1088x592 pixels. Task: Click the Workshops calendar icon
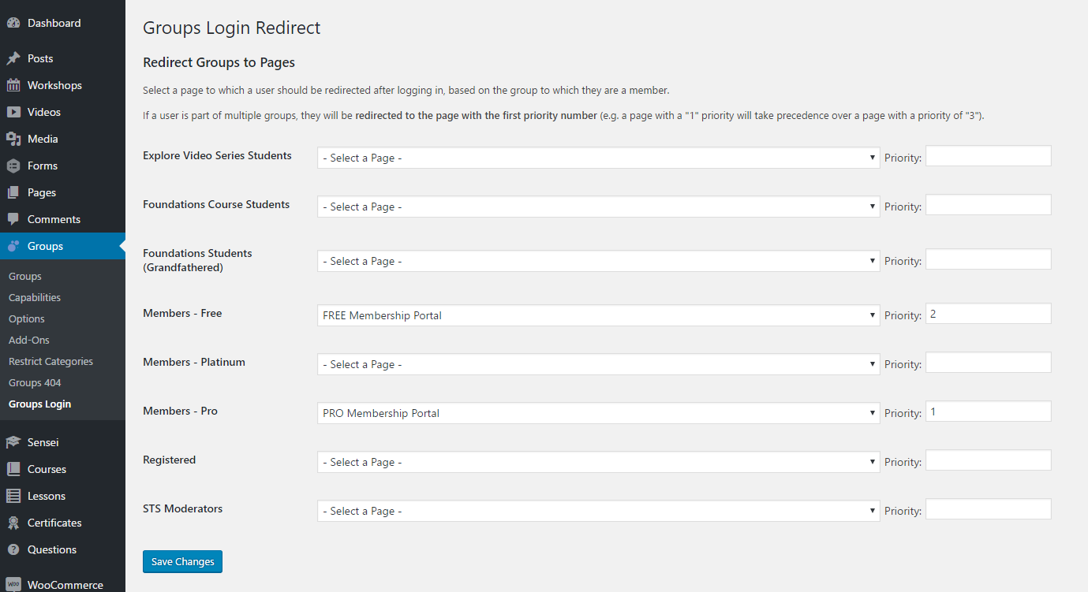tap(13, 86)
